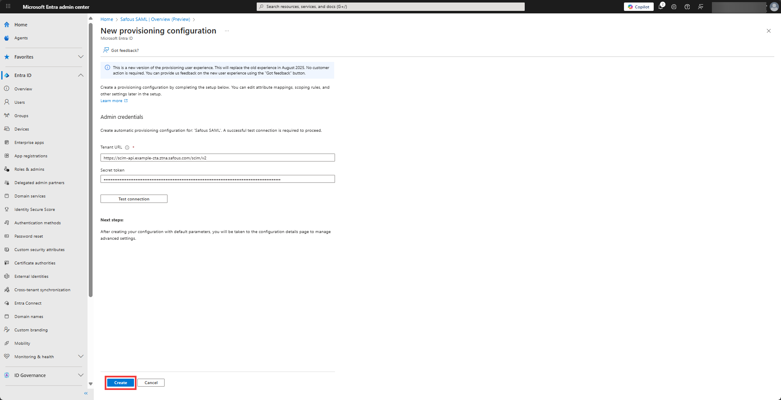Expand the Favorites section
Image resolution: width=781 pixels, height=400 pixels.
tap(81, 57)
